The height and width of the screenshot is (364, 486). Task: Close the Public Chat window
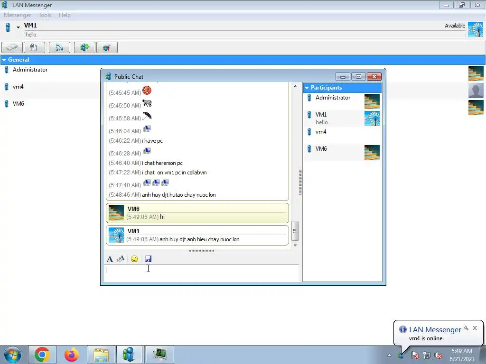(374, 76)
